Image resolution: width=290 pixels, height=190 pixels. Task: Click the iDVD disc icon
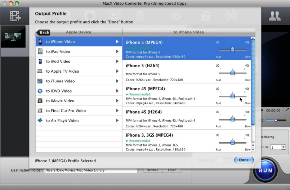click(x=40, y=91)
